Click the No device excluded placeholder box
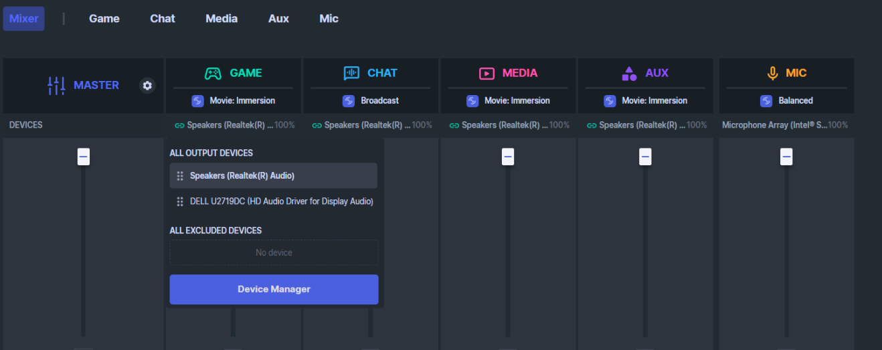 (274, 252)
